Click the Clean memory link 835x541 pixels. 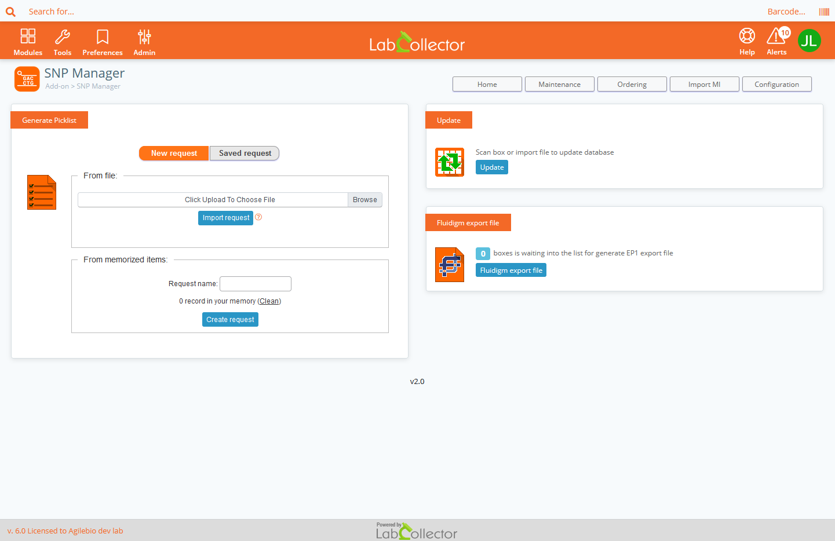(x=269, y=301)
